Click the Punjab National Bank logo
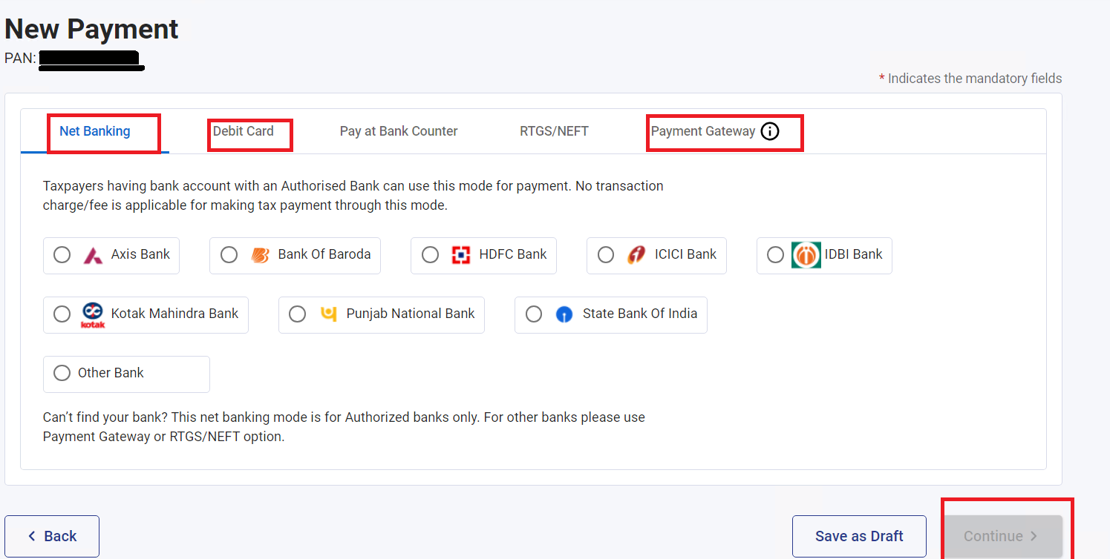The height and width of the screenshot is (559, 1110). [x=328, y=314]
